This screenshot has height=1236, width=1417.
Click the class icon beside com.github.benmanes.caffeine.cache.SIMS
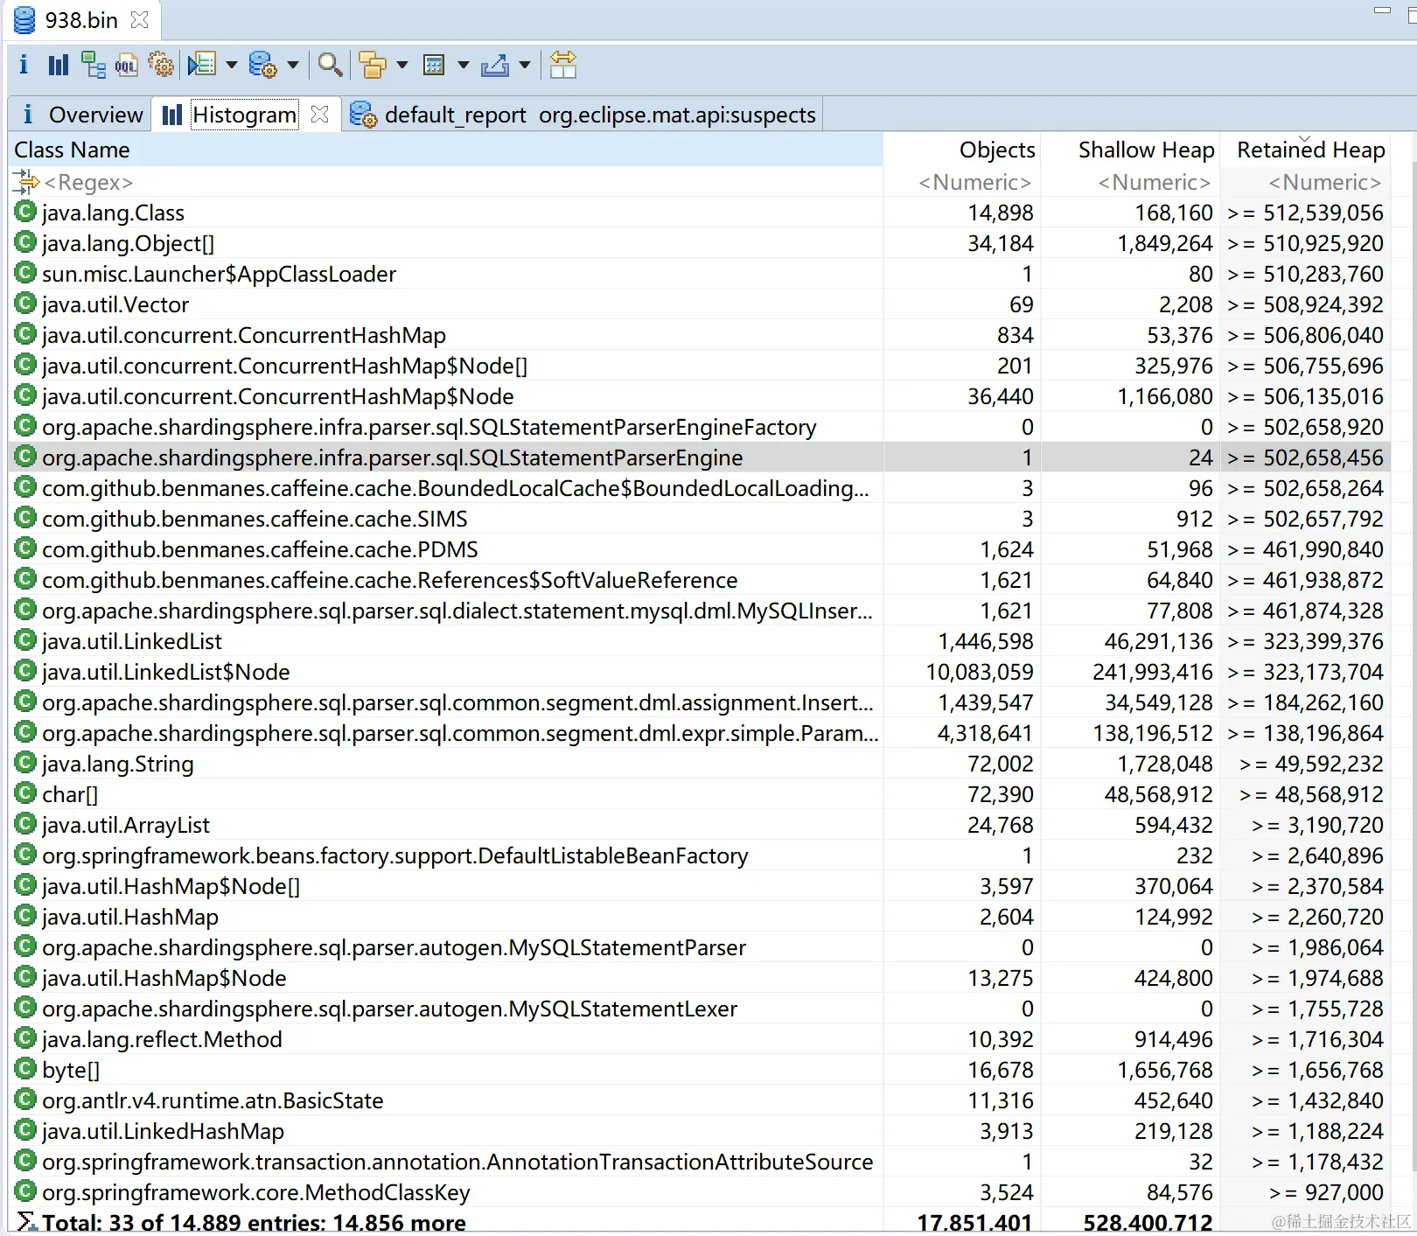click(25, 518)
